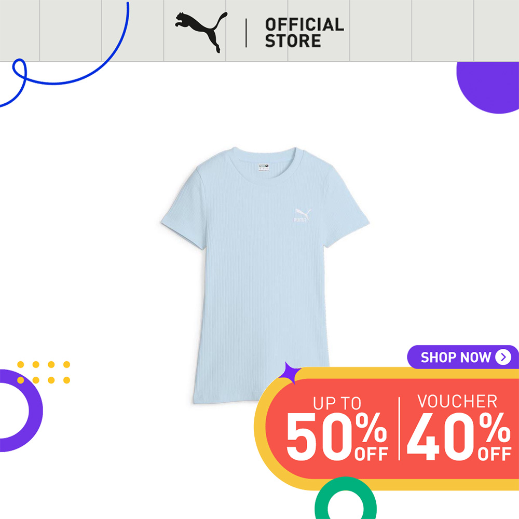Click the red promo banner divider line
The width and height of the screenshot is (519, 519).
[x=400, y=429]
